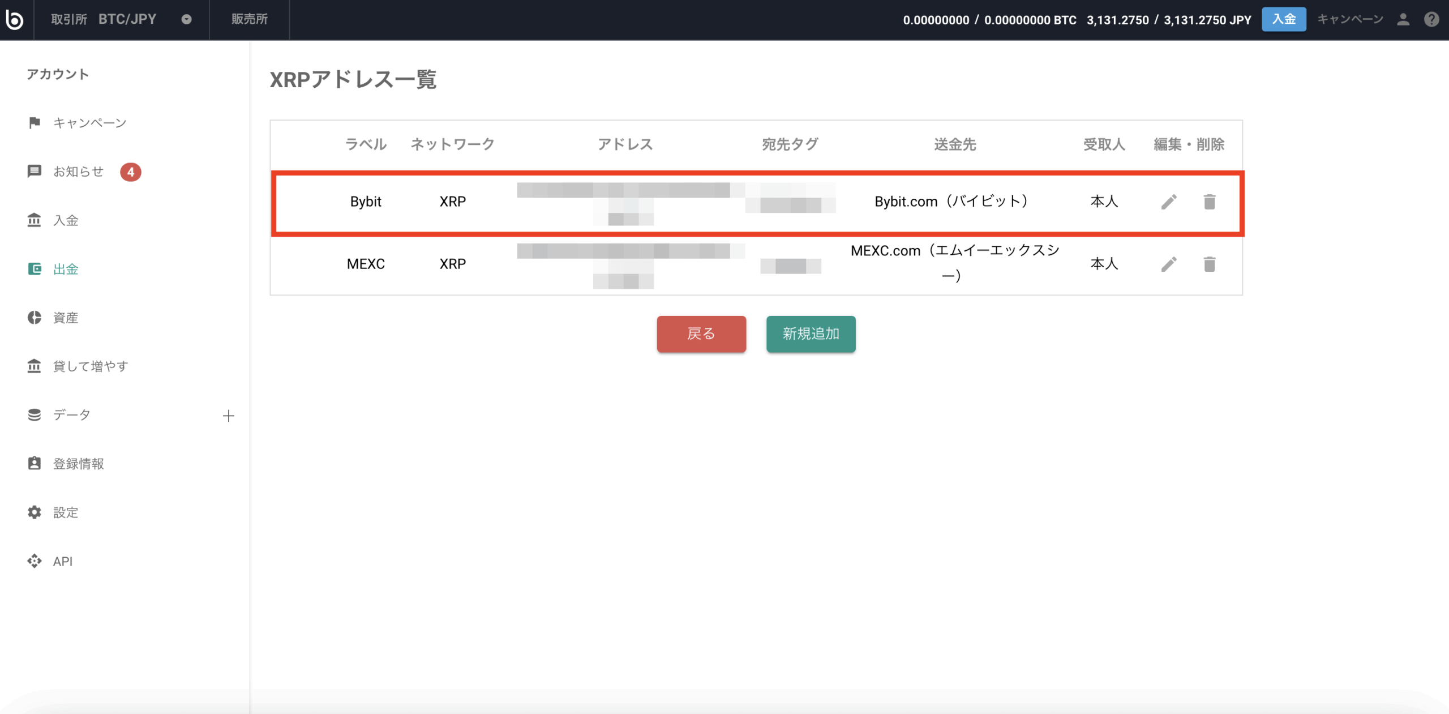Viewport: 1449px width, 714px height.
Task: Click the bank icon beside 入金
Action: coord(35,220)
